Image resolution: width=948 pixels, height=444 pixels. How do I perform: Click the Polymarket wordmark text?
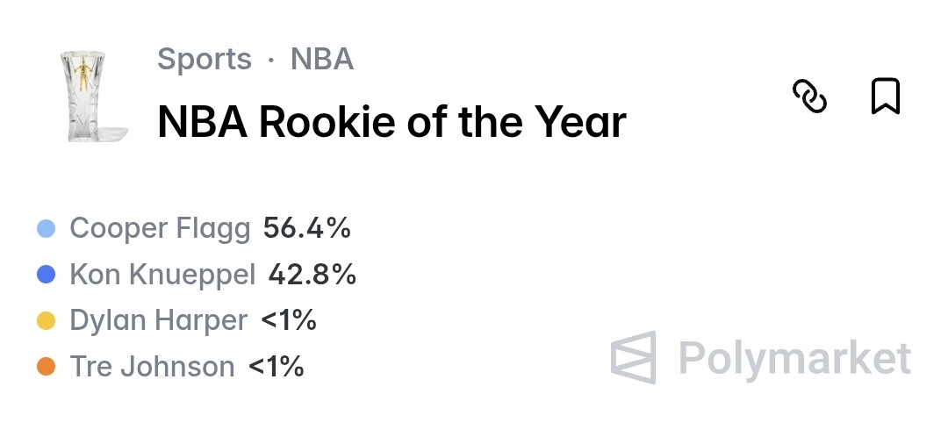tap(794, 359)
